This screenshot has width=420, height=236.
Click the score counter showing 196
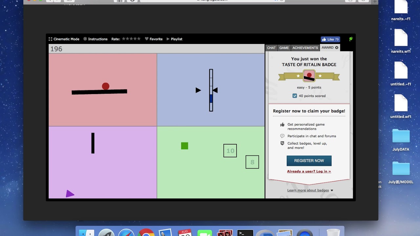pyautogui.click(x=56, y=49)
